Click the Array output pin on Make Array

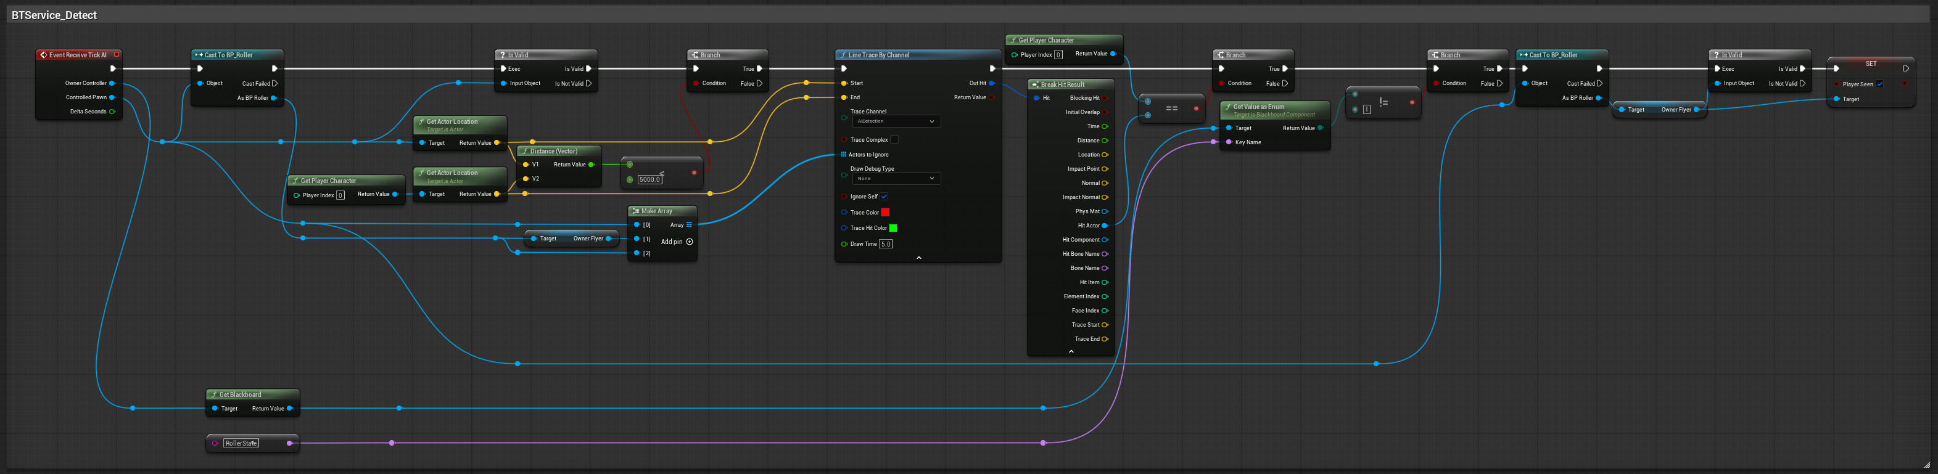689,225
